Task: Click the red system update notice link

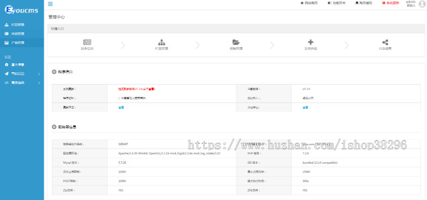Action: pos(137,88)
